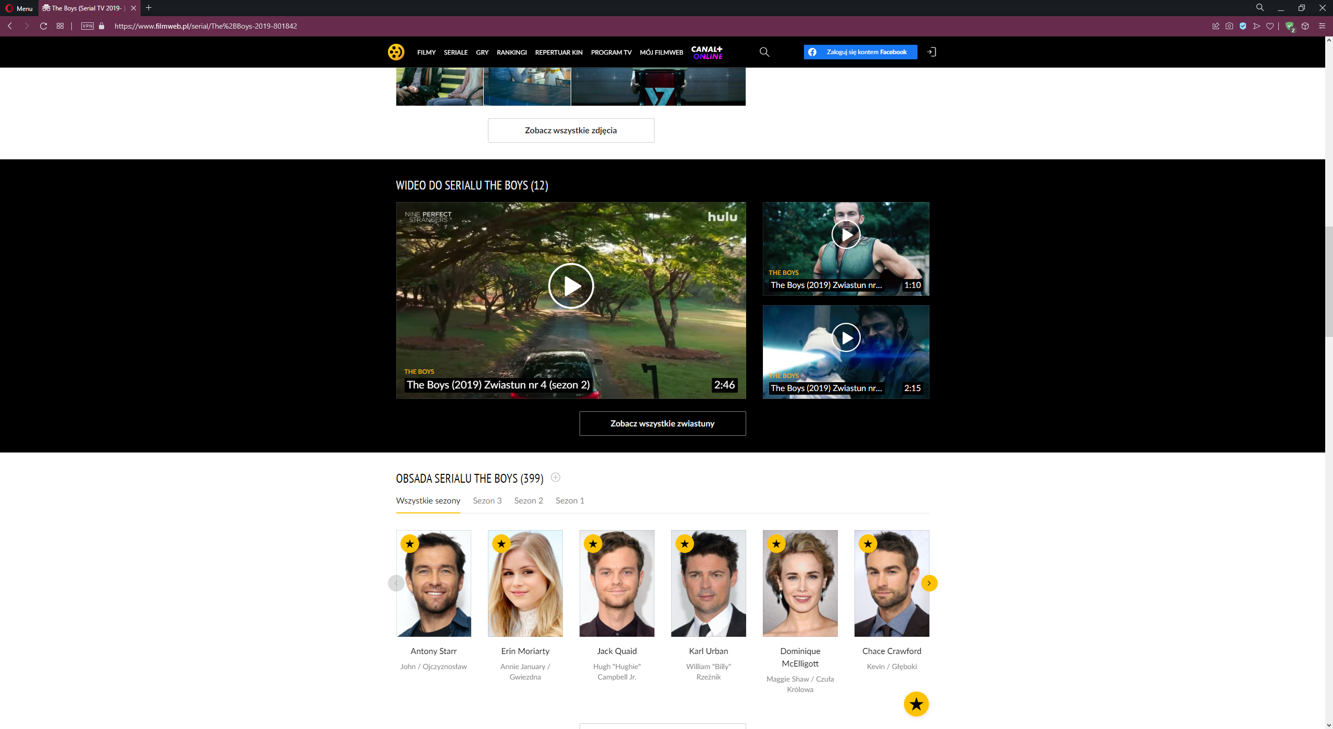Play The Boys sezon 2 trailer
Viewport: 1333px width, 729px height.
[571, 286]
